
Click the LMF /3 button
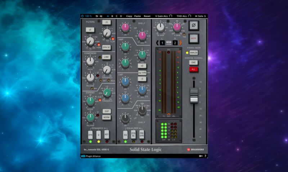click(142, 79)
